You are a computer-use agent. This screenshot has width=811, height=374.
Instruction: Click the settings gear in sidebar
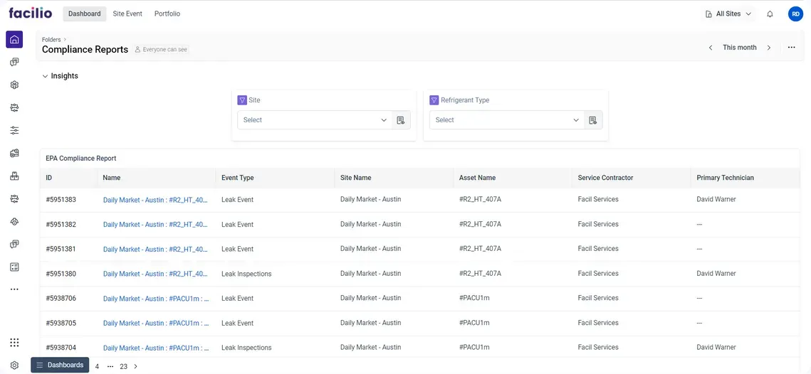[14, 365]
